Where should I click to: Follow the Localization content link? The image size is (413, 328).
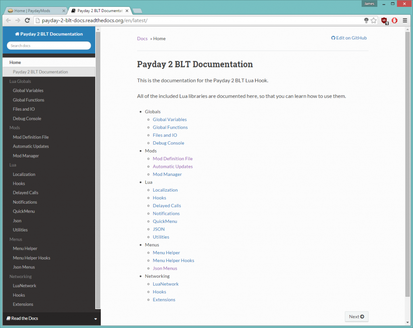pos(165,190)
